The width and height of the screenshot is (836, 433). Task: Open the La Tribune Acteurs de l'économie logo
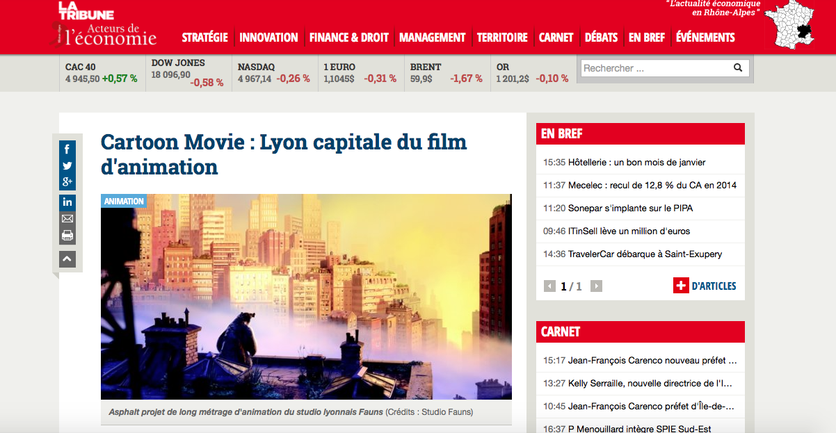pyautogui.click(x=107, y=24)
